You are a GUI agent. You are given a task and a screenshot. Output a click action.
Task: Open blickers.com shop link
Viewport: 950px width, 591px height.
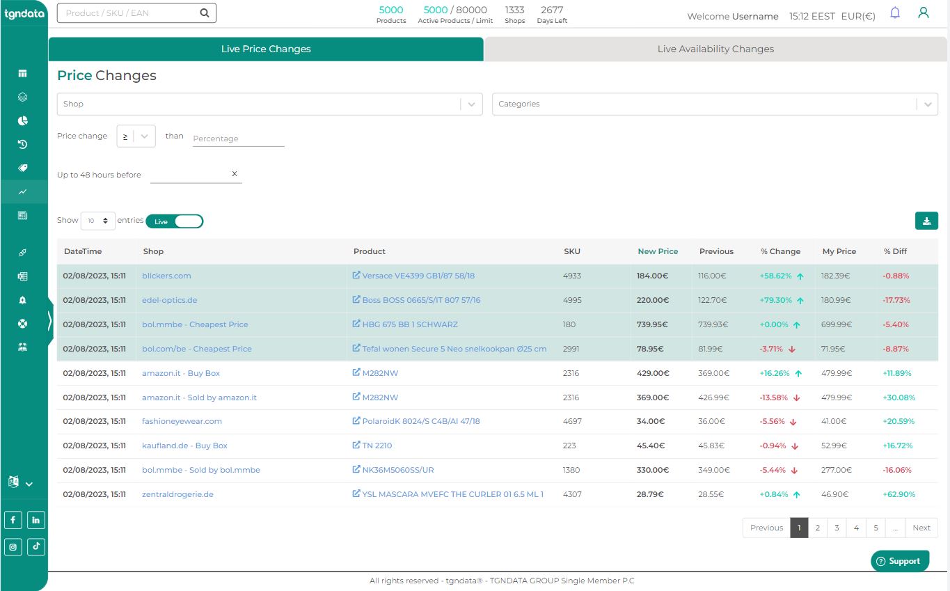click(x=166, y=276)
